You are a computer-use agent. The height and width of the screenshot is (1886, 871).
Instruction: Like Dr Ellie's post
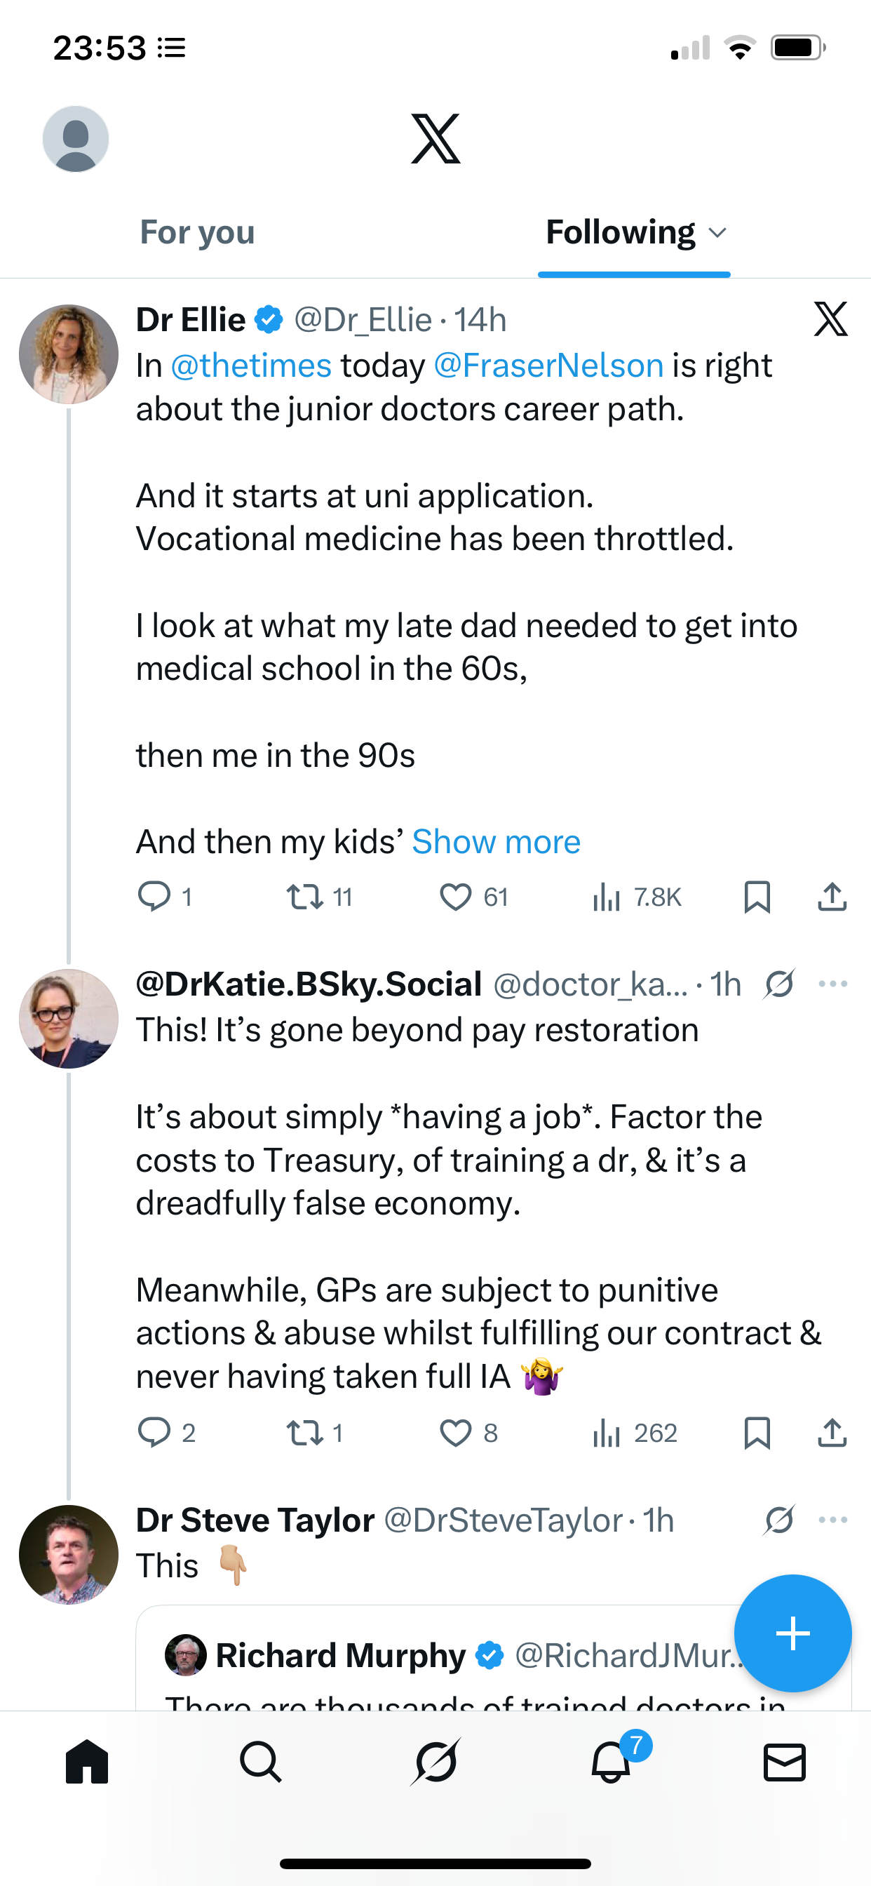(x=455, y=897)
